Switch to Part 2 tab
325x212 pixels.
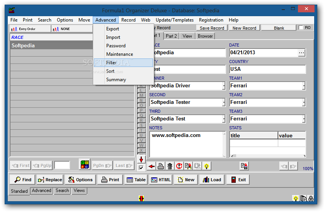tap(171, 36)
